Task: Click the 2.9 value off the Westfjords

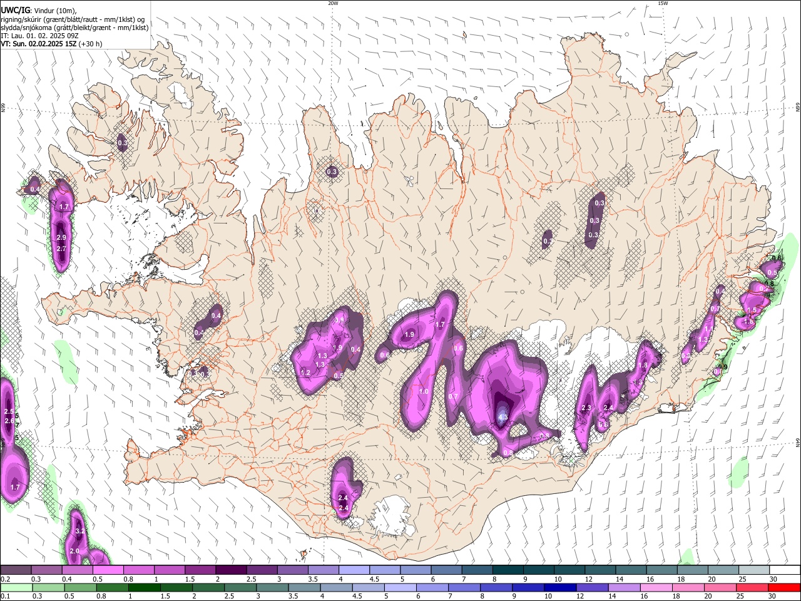Action: click(61, 238)
